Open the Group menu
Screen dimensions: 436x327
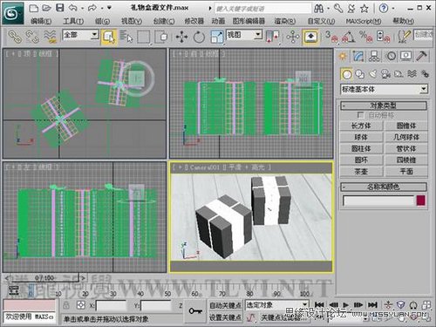click(x=102, y=21)
